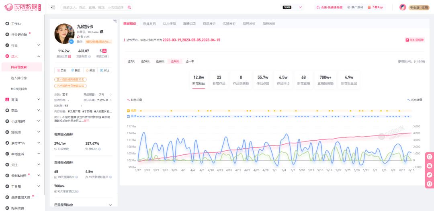Click the user avatar in header

pos(403,8)
